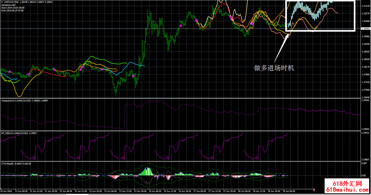The image size is (371, 195).
Task: Click the 22 Jun 12:30 time label
Action: (x=81, y=191)
